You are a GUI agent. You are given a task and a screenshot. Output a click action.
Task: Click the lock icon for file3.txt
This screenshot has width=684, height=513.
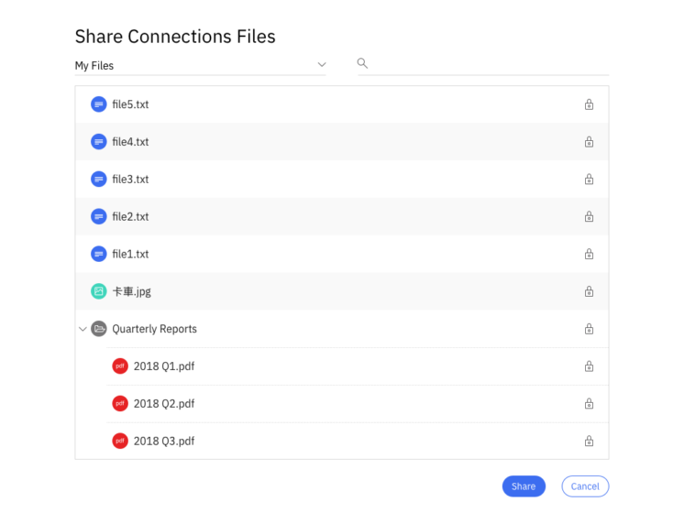(x=589, y=180)
